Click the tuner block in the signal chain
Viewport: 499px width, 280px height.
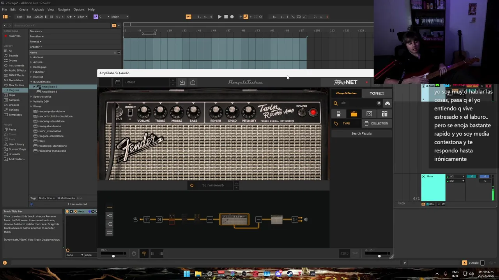pos(147,219)
